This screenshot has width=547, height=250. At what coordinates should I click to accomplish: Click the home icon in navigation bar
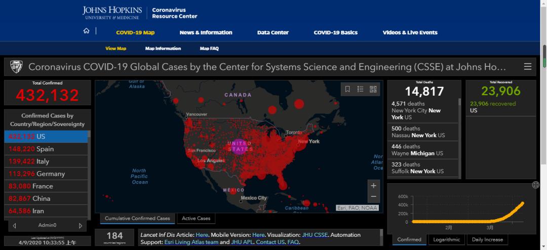[x=86, y=31]
